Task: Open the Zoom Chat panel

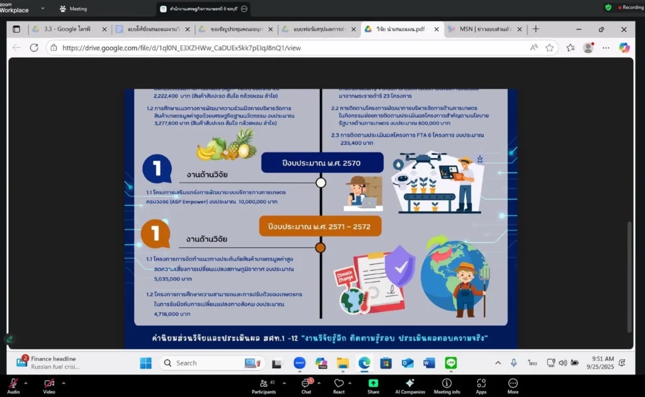Action: [306, 384]
